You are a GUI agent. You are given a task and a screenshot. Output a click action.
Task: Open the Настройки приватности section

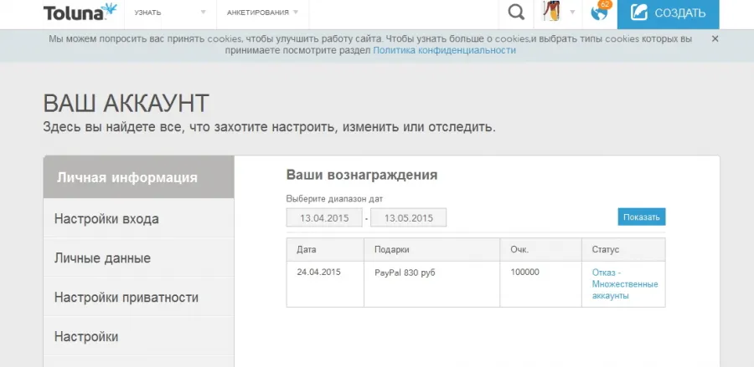pos(138,298)
